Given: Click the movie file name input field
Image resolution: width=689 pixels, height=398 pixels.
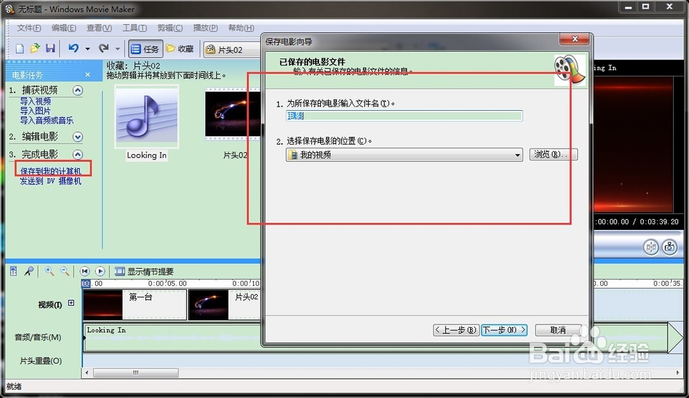Looking at the screenshot, I should [404, 116].
